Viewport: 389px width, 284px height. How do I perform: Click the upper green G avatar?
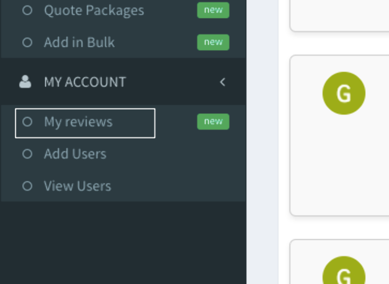tap(344, 93)
